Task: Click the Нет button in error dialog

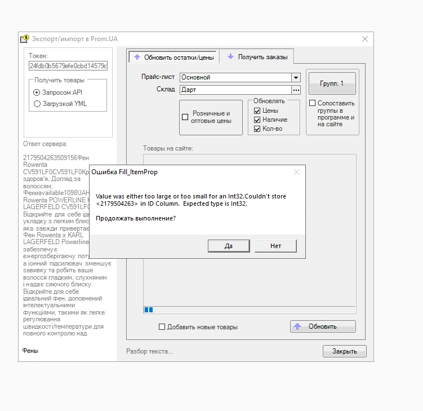Action: [x=275, y=246]
